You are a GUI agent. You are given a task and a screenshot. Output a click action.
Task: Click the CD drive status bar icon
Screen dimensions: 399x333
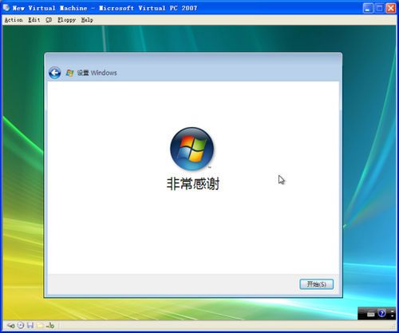(x=21, y=325)
